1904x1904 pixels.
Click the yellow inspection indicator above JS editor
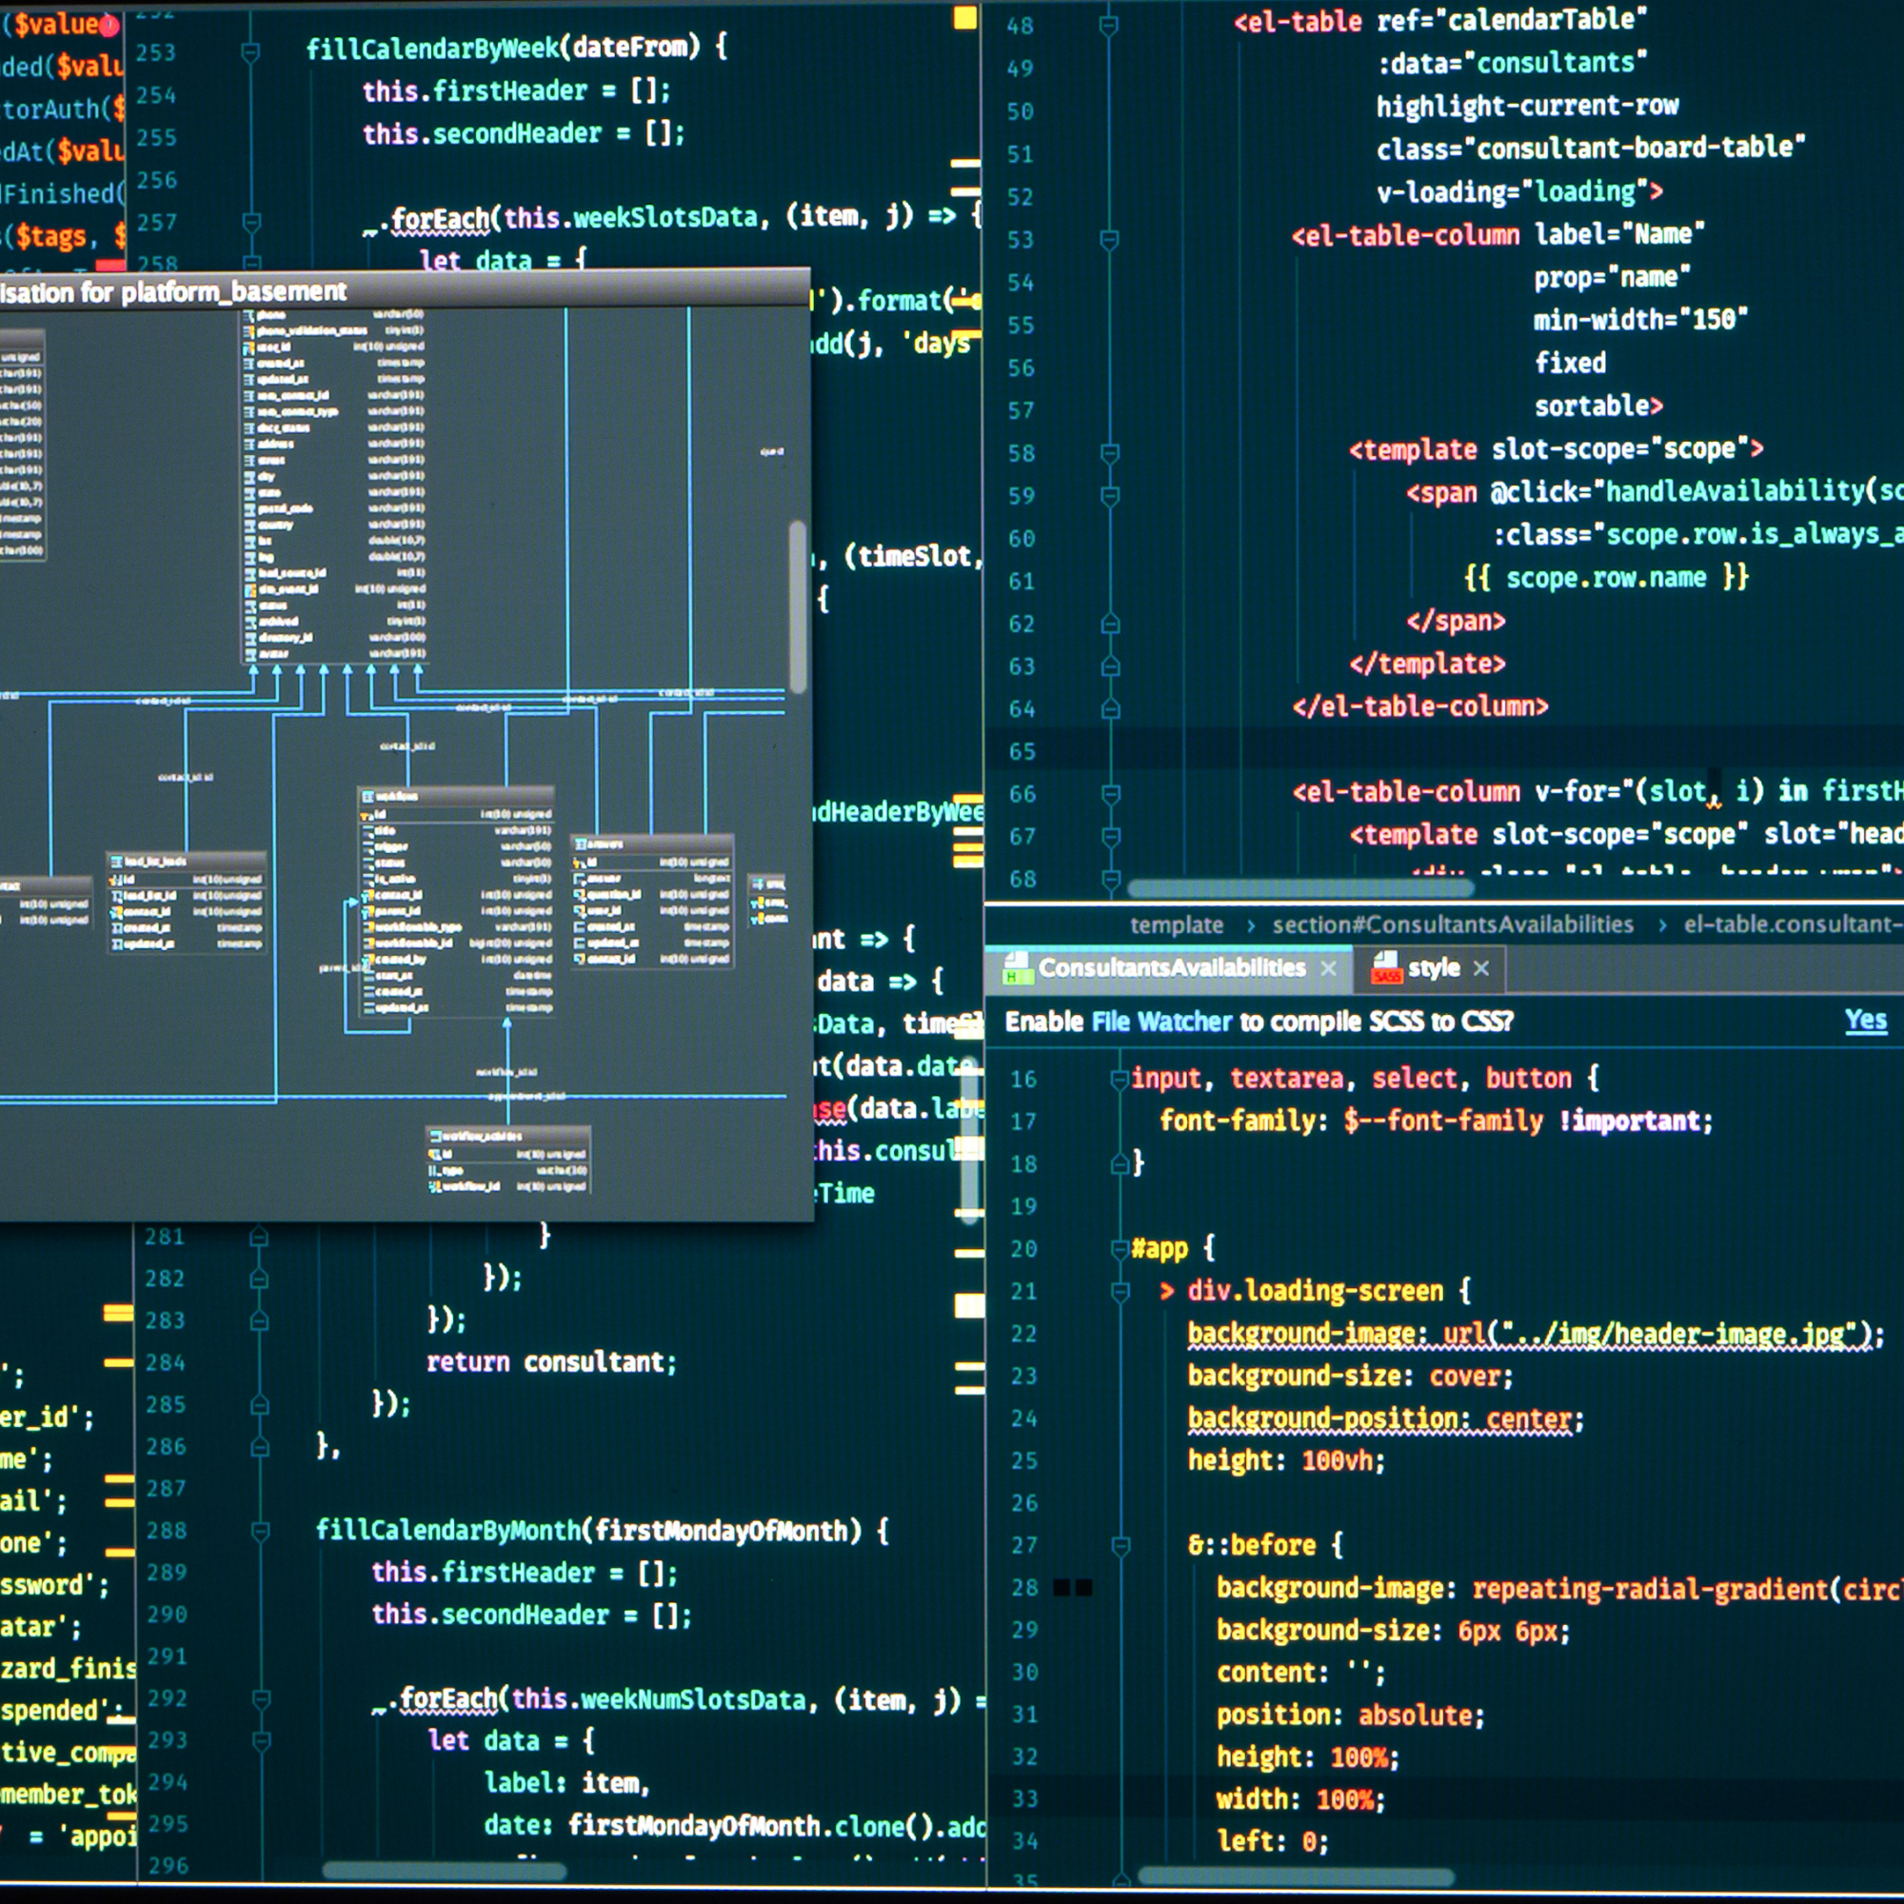tap(964, 18)
